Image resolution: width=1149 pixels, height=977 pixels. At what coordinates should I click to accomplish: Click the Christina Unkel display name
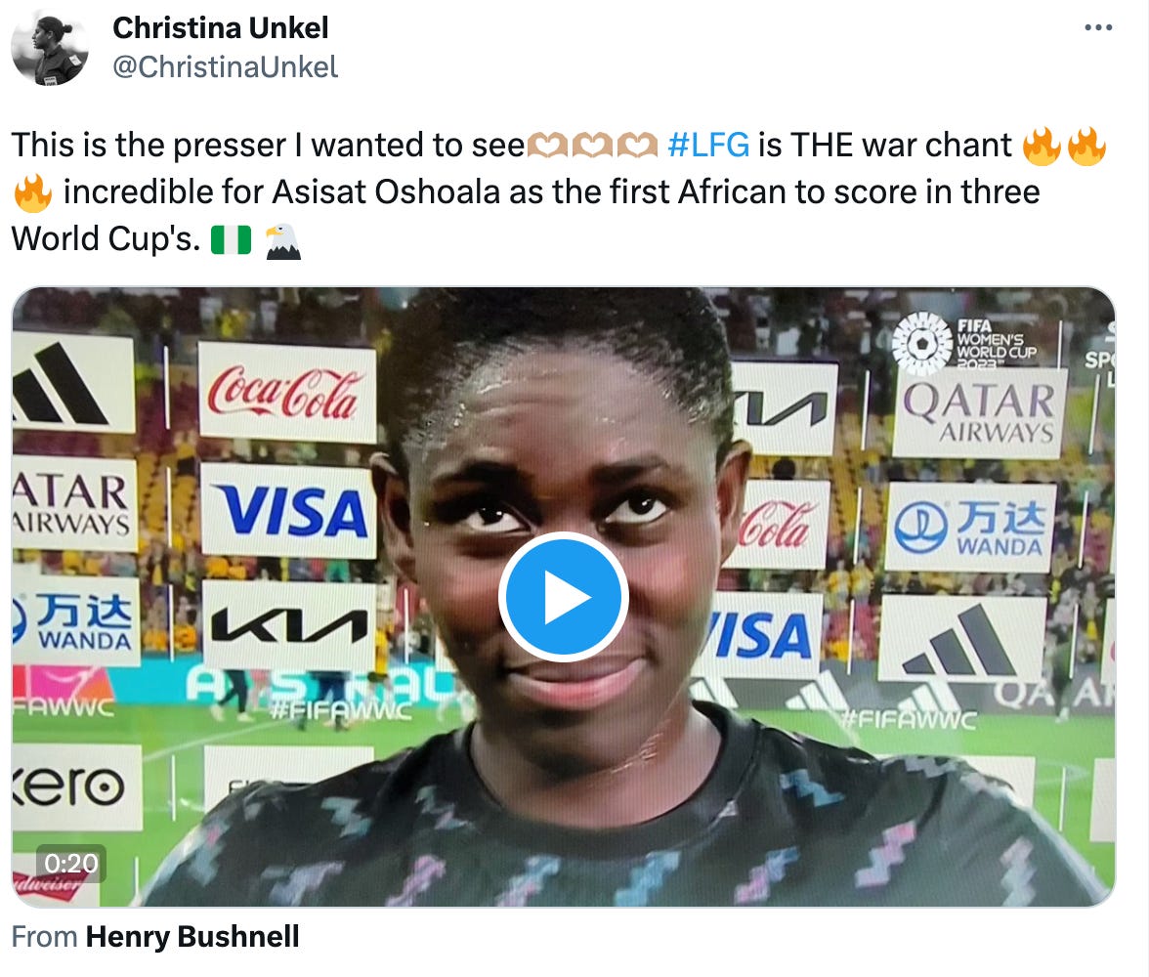click(221, 28)
